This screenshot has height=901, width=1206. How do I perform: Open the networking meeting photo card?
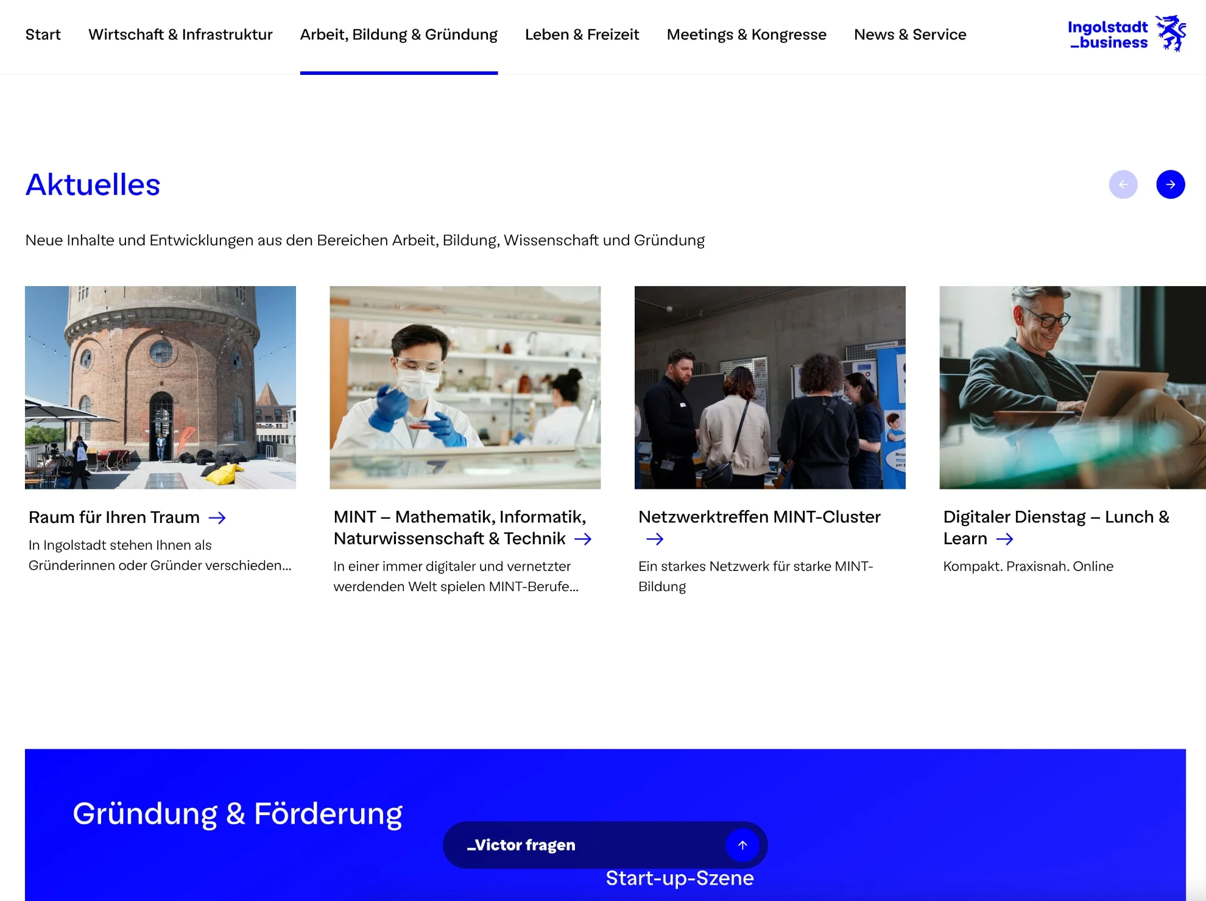pos(769,387)
